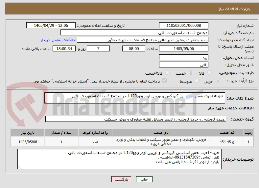Click the resize grip of buyer notes box
259x188 pixels.
(19, 167)
